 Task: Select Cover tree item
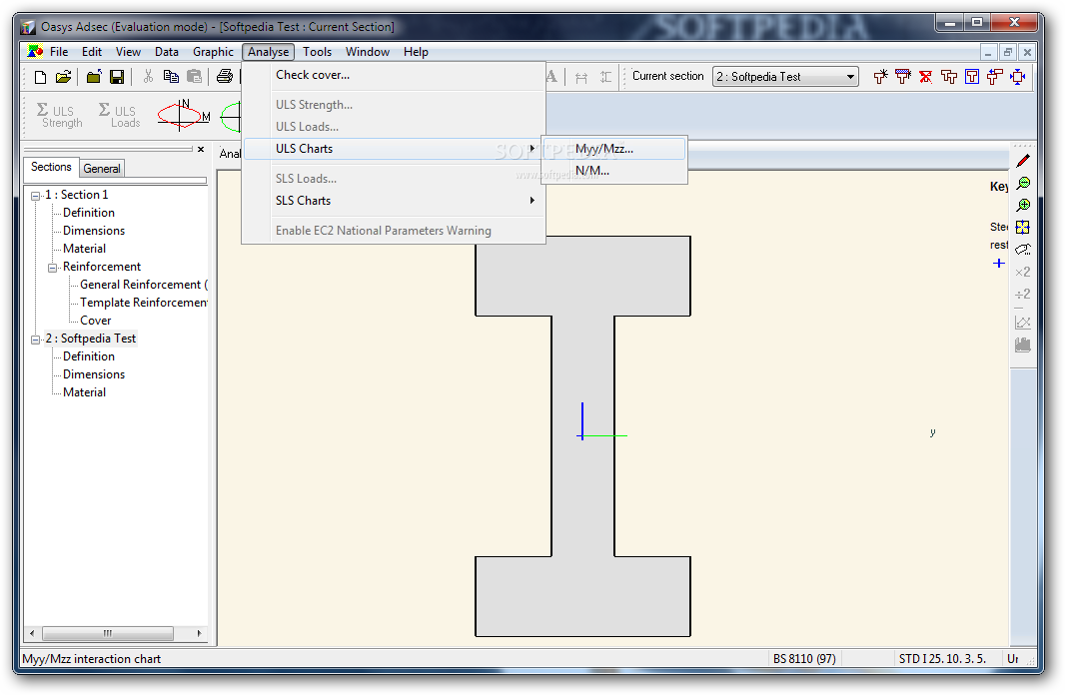coord(95,321)
